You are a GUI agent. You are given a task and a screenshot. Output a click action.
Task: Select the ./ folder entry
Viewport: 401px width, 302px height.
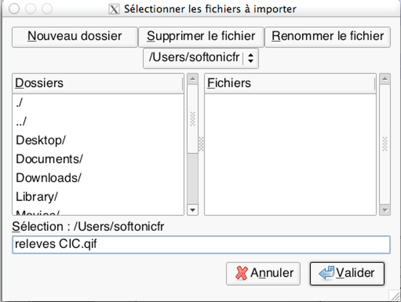[x=20, y=103]
